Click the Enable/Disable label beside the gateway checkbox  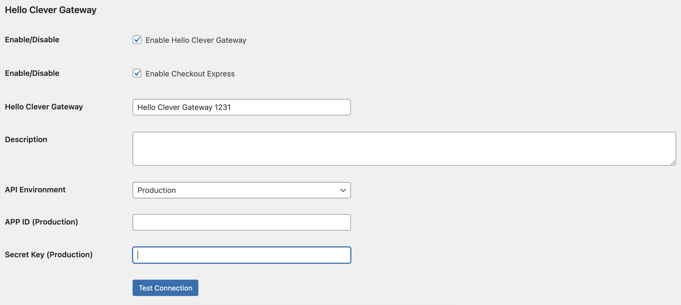pyautogui.click(x=32, y=40)
